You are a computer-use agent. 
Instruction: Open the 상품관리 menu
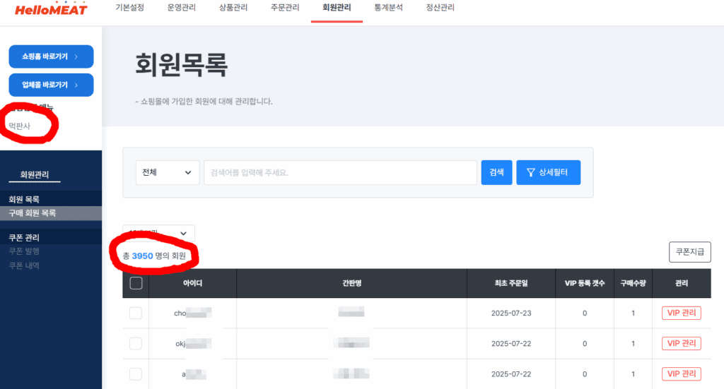point(233,7)
